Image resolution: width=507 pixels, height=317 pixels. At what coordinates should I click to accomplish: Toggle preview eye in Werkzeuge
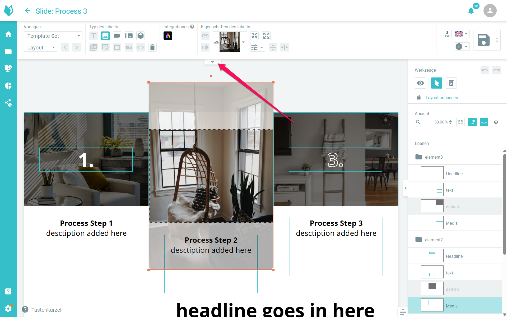point(420,83)
